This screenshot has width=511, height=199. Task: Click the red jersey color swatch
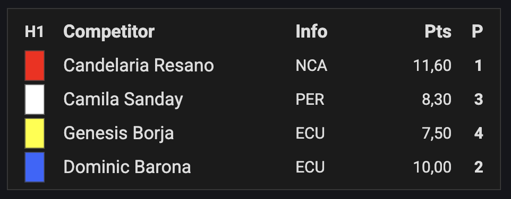click(35, 66)
